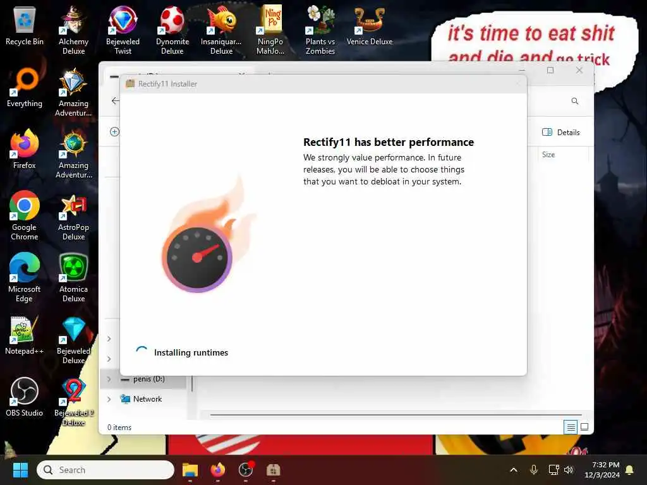Open File Explorer from the taskbar
Viewport: 647px width, 485px height.
[190, 470]
